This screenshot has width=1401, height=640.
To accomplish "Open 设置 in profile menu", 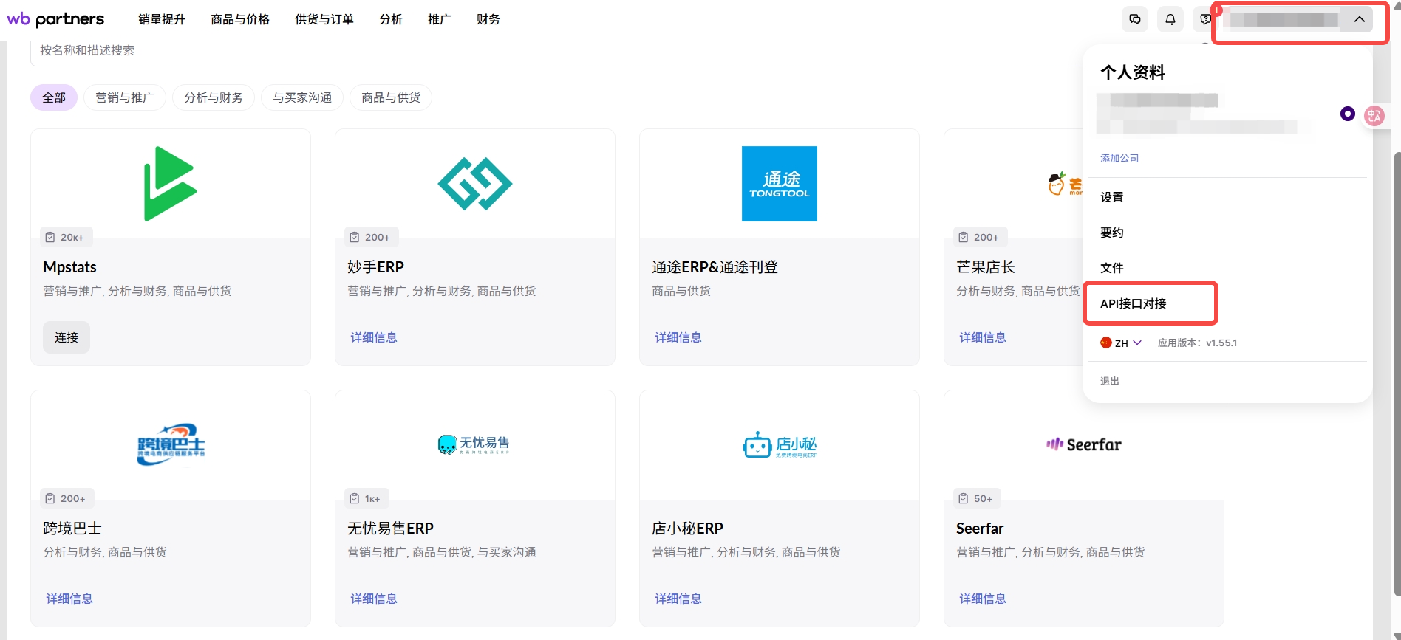I will point(1112,197).
